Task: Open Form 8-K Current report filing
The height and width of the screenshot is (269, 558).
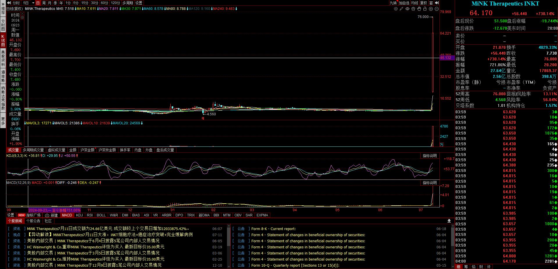Action: pyautogui.click(x=273, y=229)
